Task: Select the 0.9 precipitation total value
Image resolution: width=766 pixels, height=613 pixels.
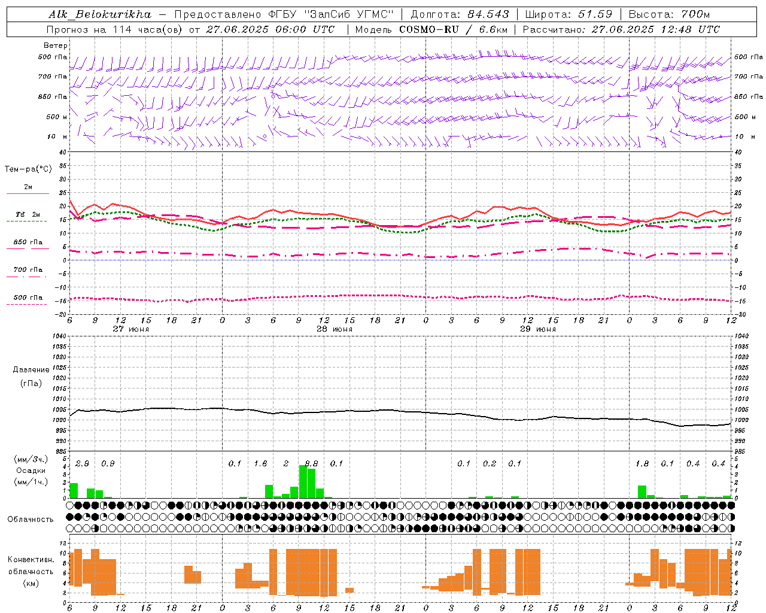Action: 108,463
